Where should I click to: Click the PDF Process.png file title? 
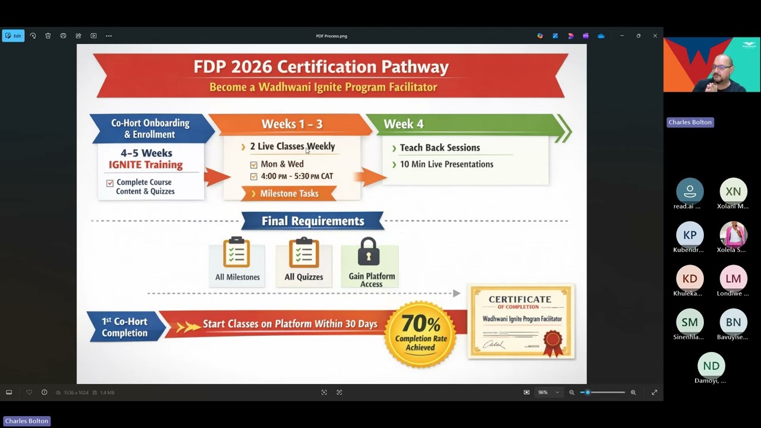[332, 36]
